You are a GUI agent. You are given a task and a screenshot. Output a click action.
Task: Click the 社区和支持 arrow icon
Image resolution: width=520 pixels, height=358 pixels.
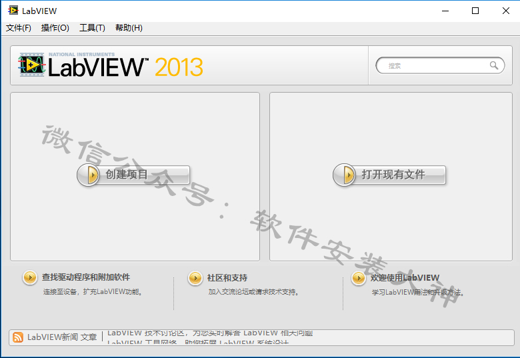[x=195, y=278]
